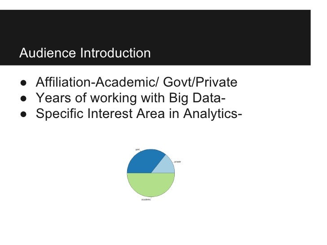Click the word Govt/Private in the first bullet
The width and height of the screenshot is (327, 245).
pyautogui.click(x=200, y=82)
